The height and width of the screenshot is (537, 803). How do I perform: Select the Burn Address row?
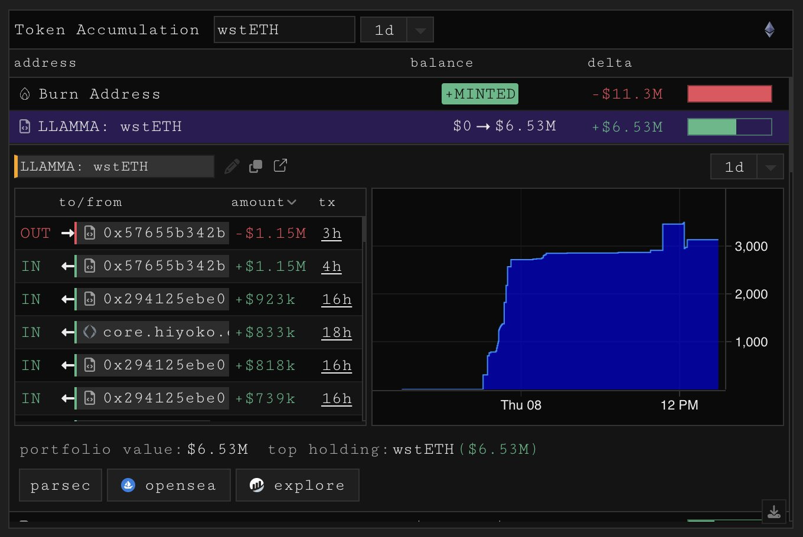pos(399,94)
